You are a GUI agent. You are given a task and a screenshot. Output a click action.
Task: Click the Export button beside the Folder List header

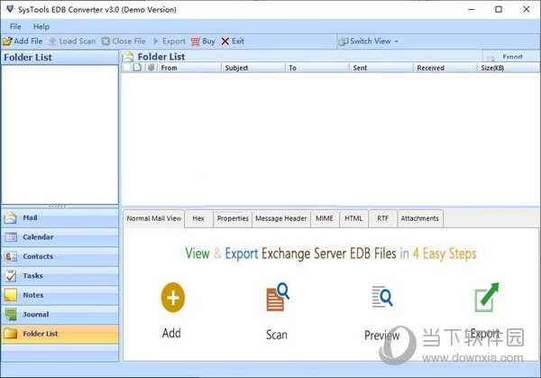tap(510, 57)
